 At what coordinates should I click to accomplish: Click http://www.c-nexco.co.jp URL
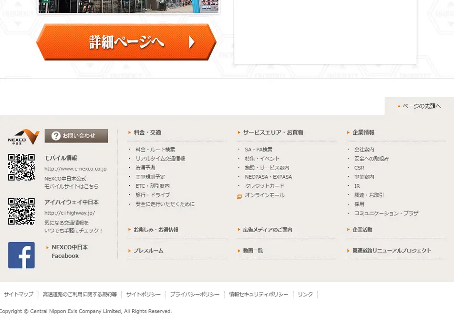(75, 169)
